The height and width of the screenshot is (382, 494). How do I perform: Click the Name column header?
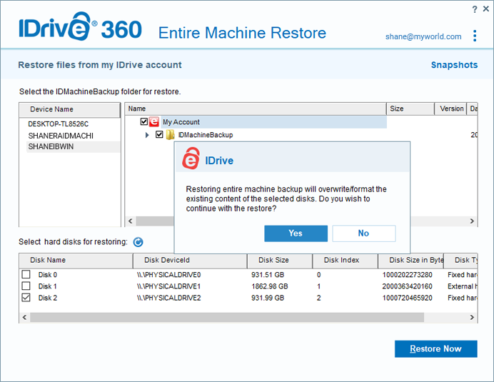[x=256, y=109]
